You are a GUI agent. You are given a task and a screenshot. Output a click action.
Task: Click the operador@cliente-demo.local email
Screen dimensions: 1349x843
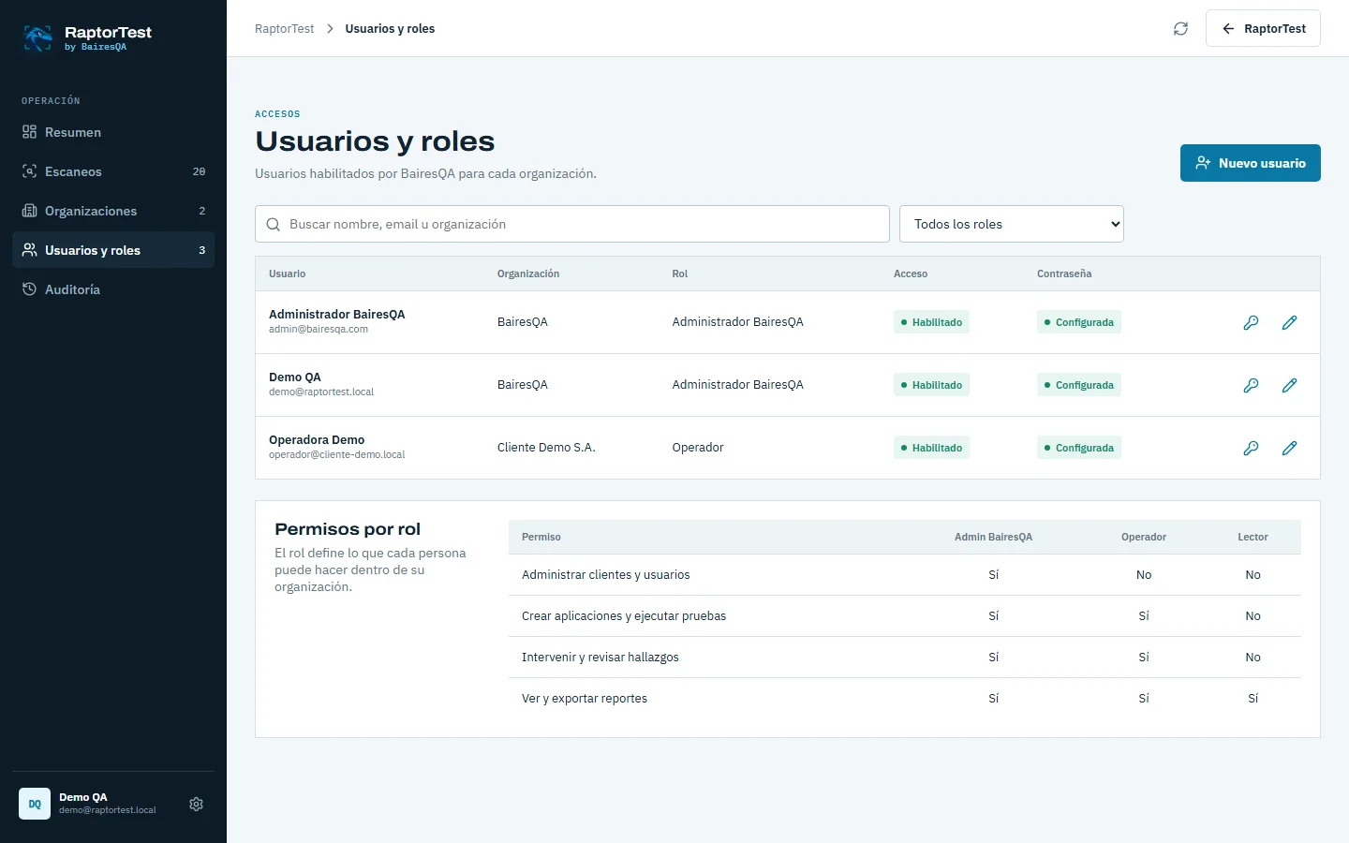337,455
